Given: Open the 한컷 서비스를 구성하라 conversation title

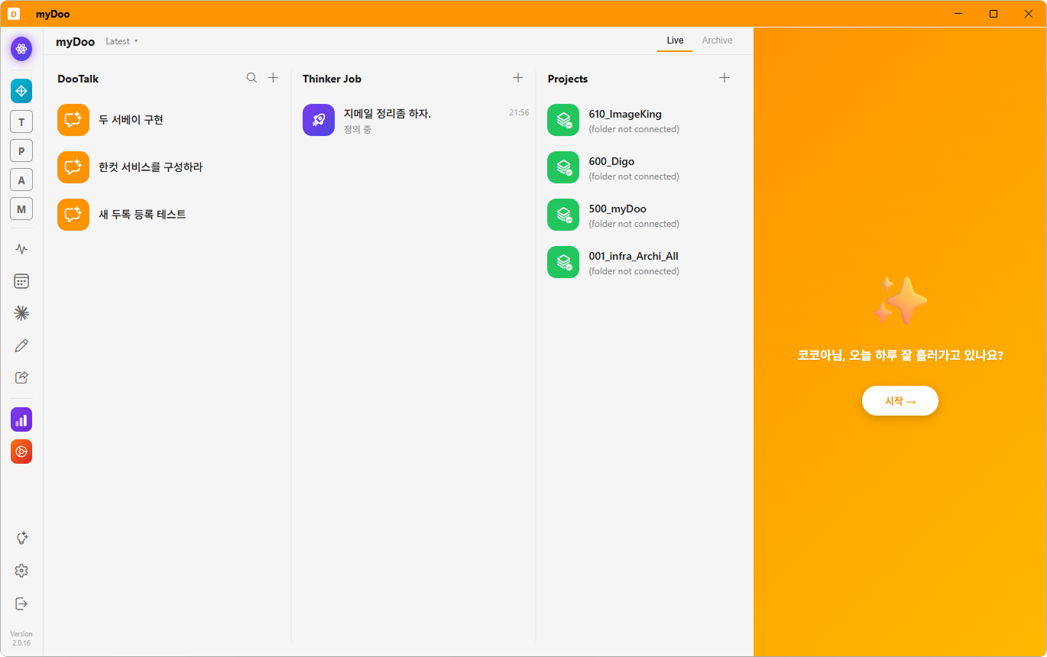Looking at the screenshot, I should tap(151, 167).
